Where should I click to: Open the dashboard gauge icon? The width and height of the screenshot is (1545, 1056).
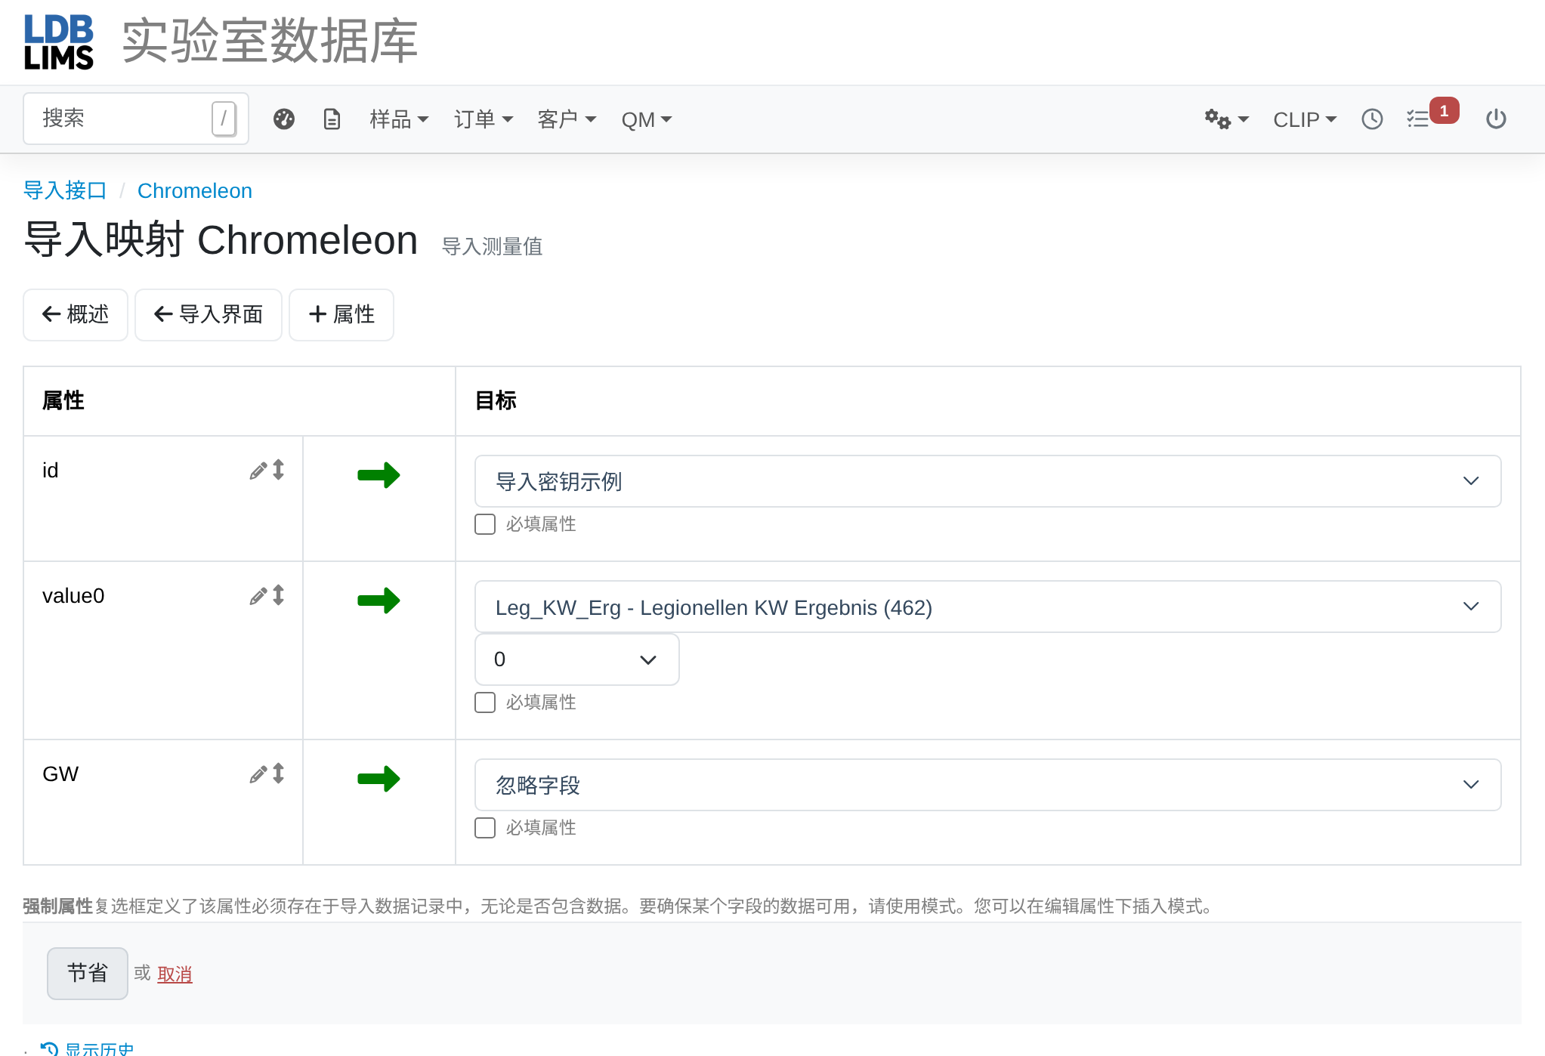(x=284, y=119)
